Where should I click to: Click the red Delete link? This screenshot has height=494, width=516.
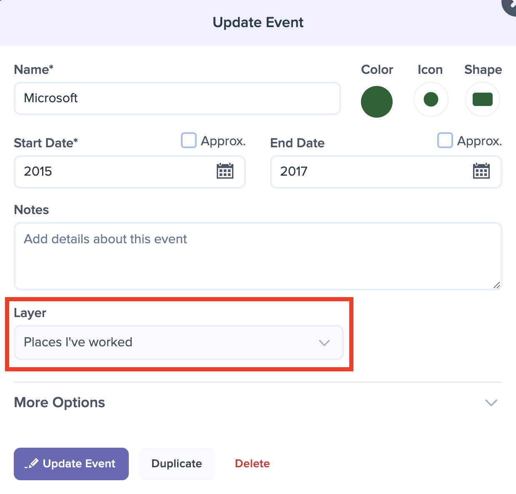[x=252, y=464]
